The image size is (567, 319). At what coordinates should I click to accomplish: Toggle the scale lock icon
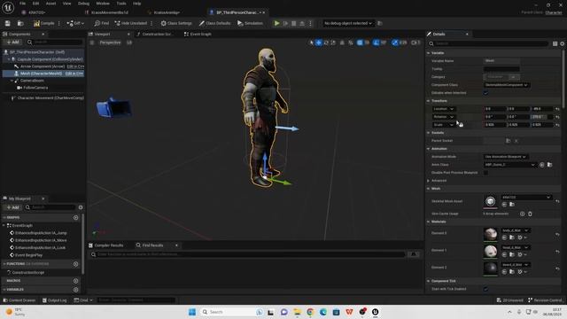pyautogui.click(x=461, y=125)
